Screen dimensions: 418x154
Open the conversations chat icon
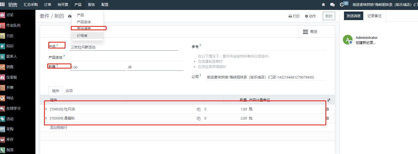332,5
